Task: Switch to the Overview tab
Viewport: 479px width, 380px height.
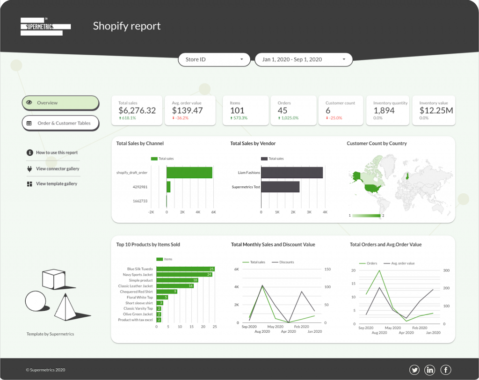Action: tap(60, 102)
